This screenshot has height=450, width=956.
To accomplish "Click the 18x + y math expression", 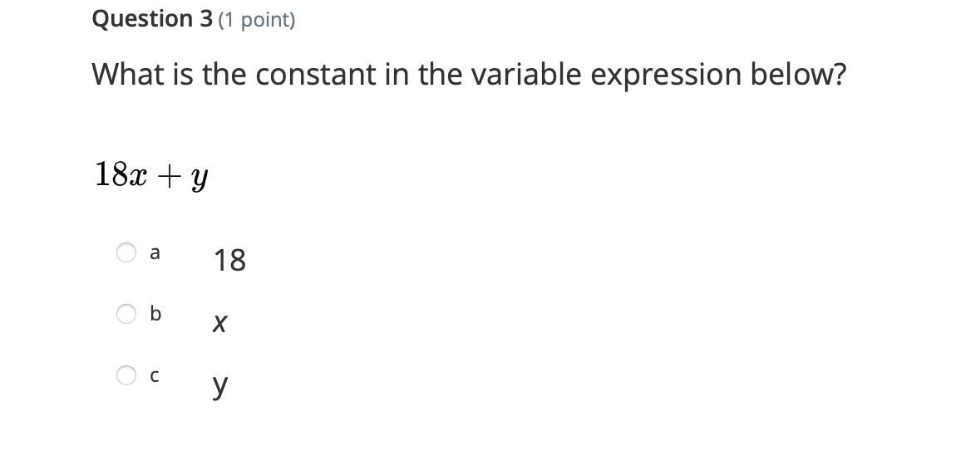I will (151, 175).
